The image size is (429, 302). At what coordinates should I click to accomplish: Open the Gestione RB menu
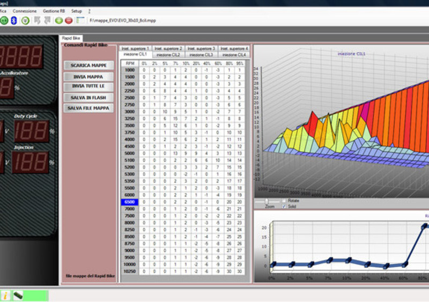coord(54,11)
